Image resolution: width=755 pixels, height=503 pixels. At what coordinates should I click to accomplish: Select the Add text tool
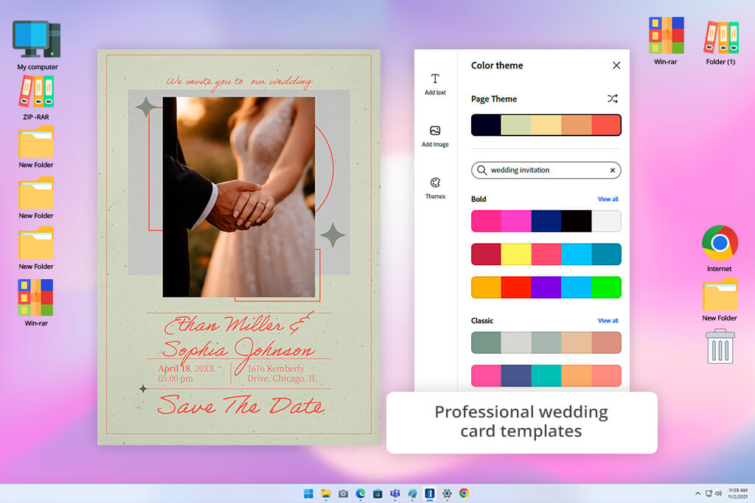435,84
